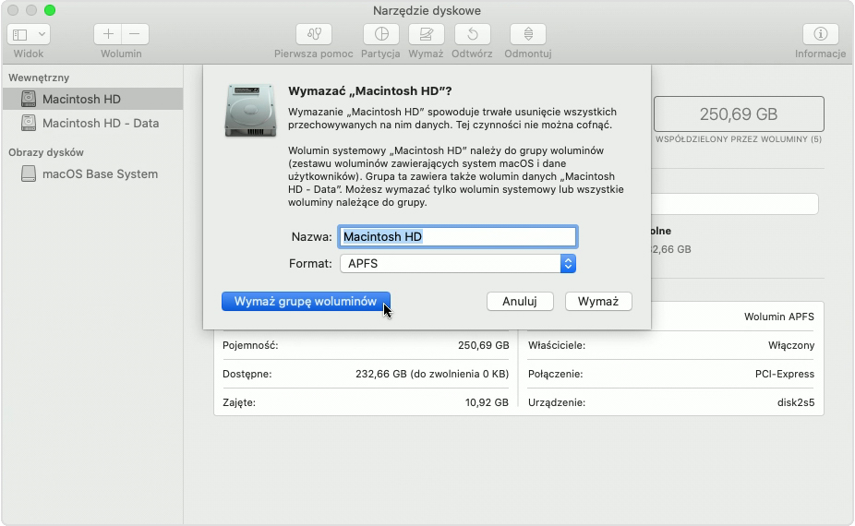Click the Wymaż erase toolbar icon
855x526 pixels.
coord(426,34)
